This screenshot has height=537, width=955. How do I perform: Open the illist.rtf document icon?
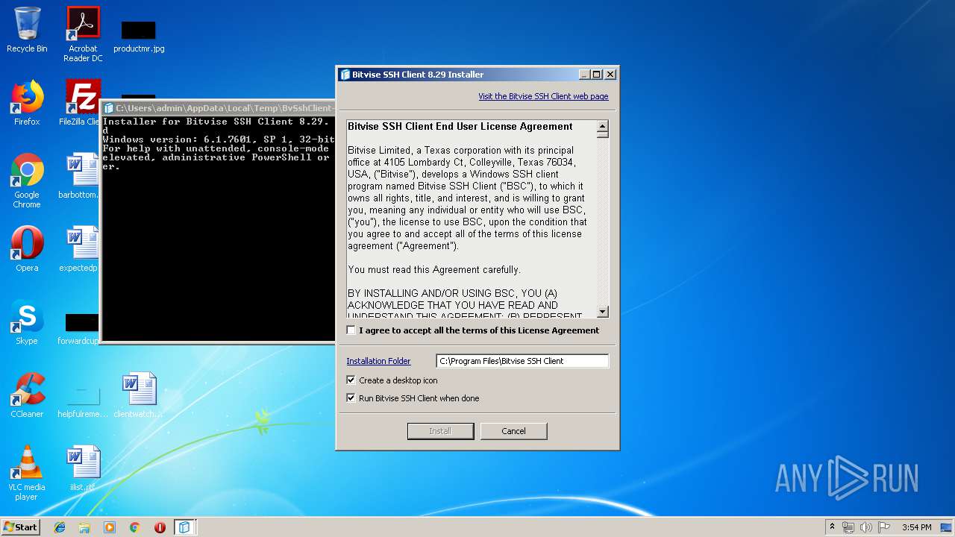coord(83,468)
